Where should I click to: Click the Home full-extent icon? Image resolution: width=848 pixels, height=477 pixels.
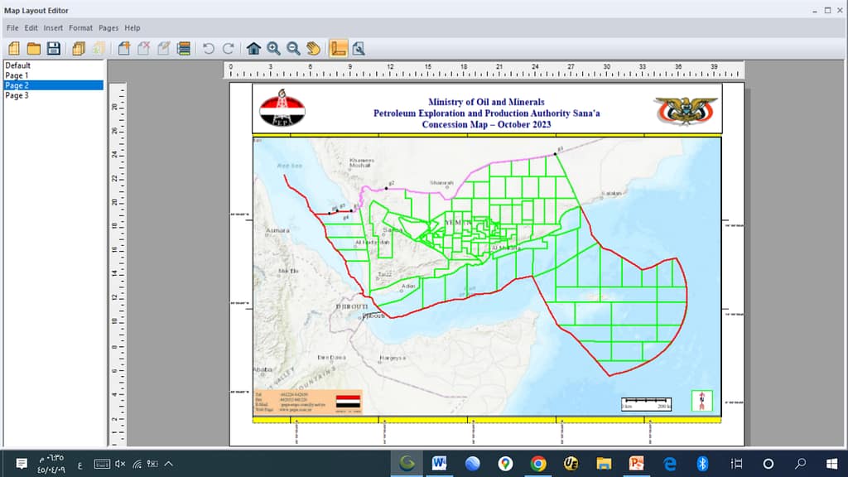(x=253, y=48)
